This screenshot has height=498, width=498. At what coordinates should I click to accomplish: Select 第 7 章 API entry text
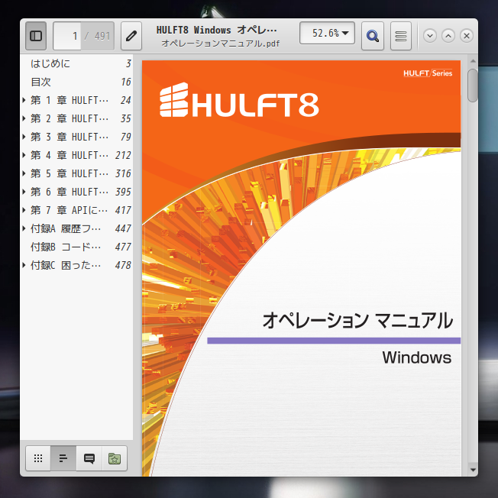[x=70, y=210]
